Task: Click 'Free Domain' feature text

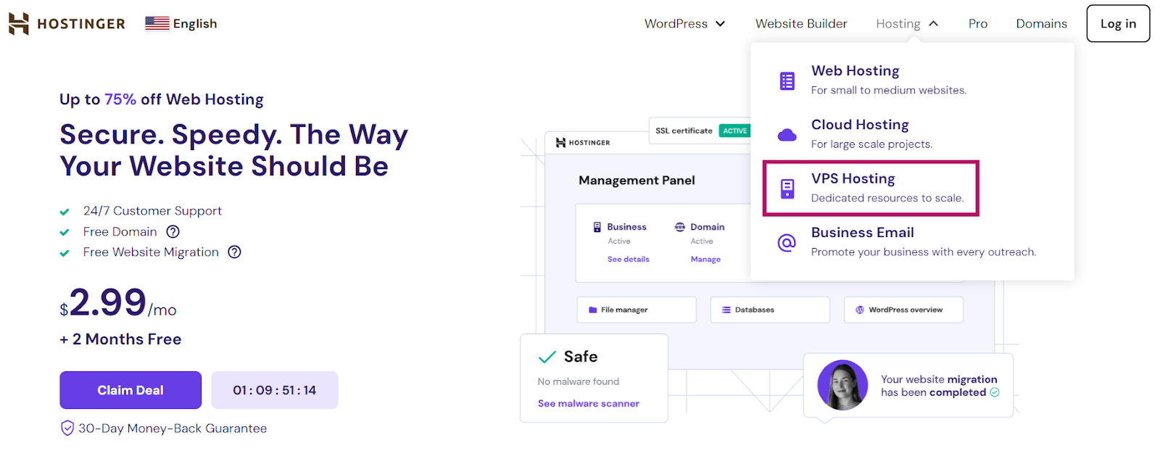Action: (x=120, y=232)
